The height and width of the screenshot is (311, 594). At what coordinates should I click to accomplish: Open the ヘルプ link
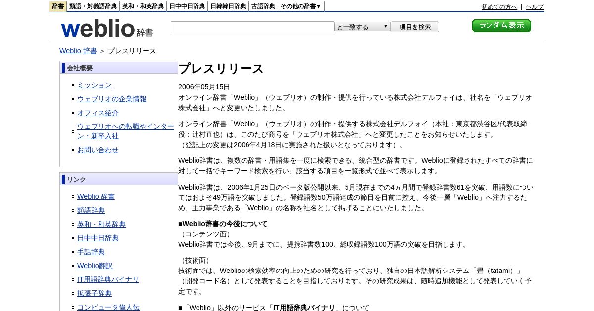534,7
